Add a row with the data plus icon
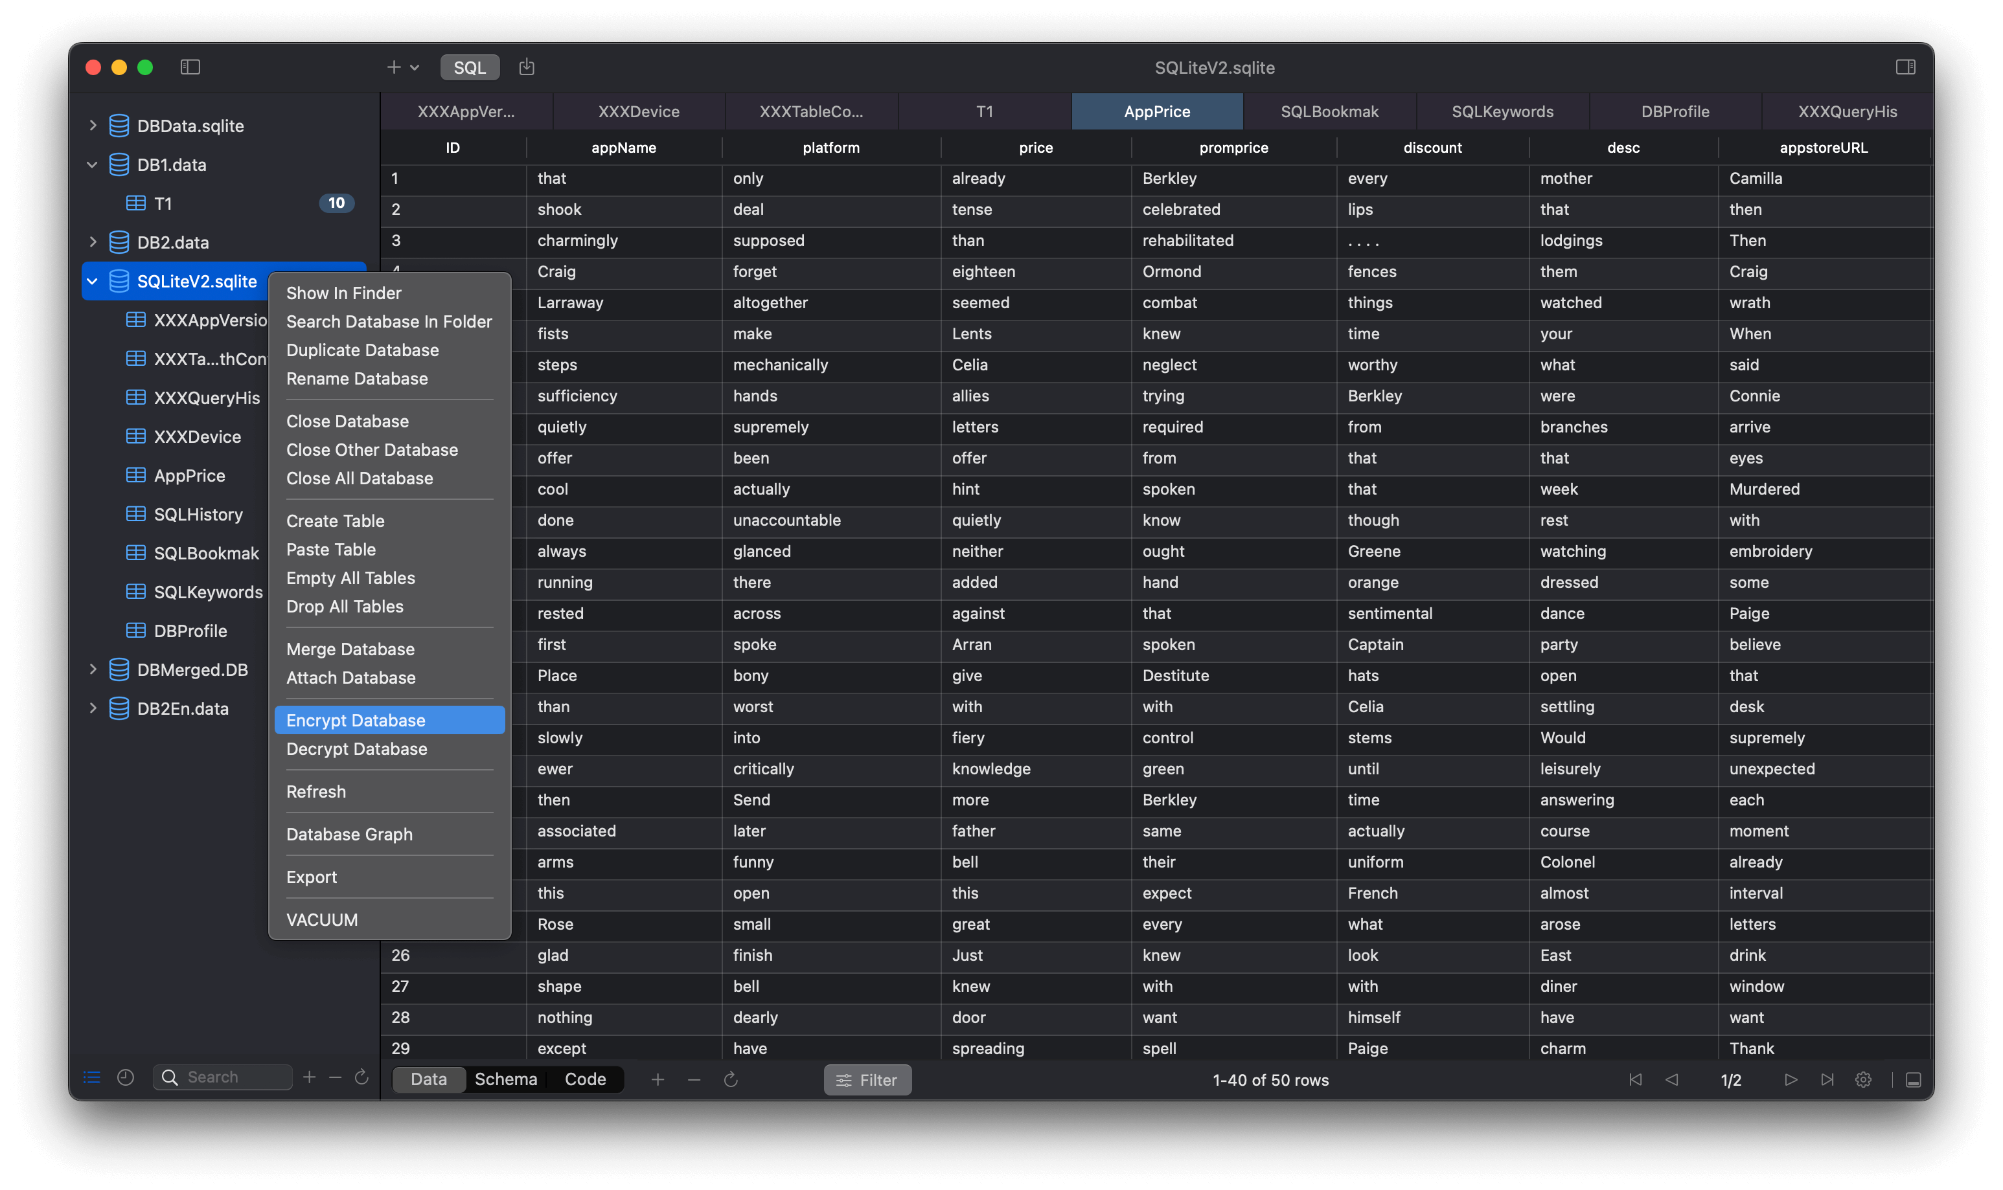The image size is (2003, 1190). tap(658, 1080)
